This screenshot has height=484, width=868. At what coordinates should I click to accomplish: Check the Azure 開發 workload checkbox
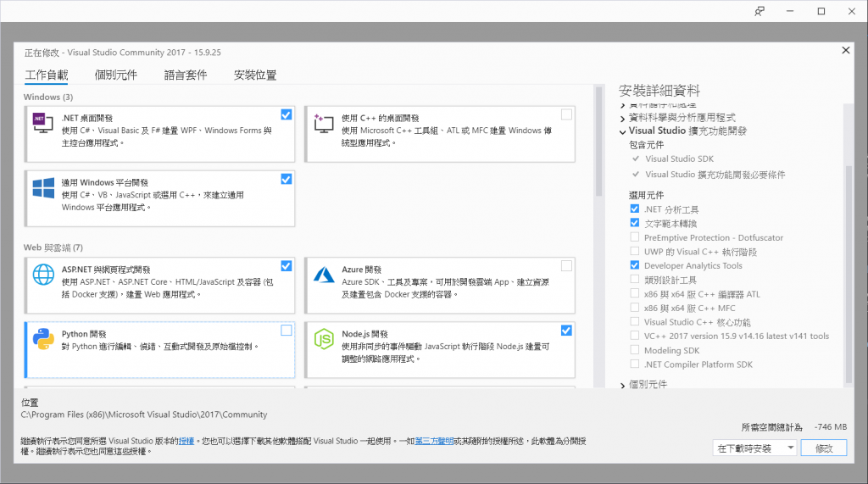(566, 266)
